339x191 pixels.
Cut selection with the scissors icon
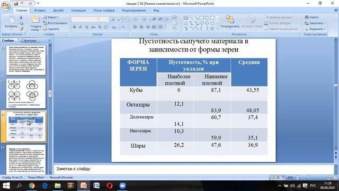[21, 18]
